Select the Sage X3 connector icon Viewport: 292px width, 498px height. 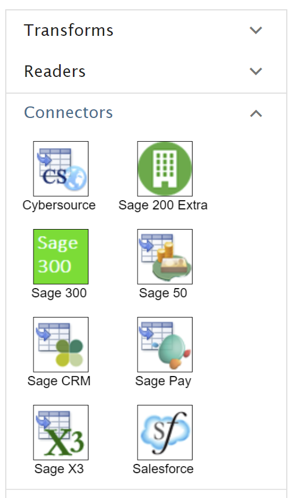61,433
